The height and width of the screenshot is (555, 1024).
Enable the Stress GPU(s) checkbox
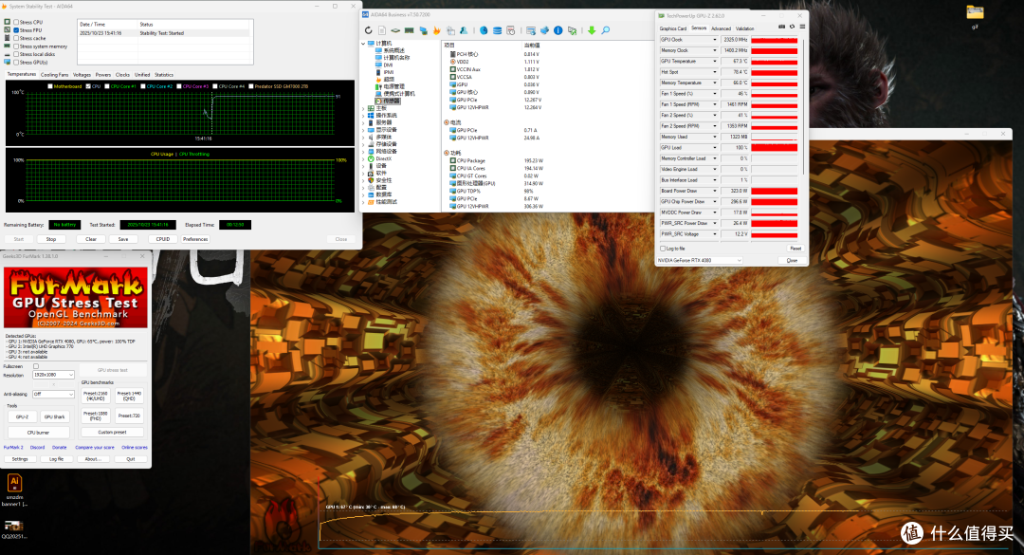click(16, 62)
